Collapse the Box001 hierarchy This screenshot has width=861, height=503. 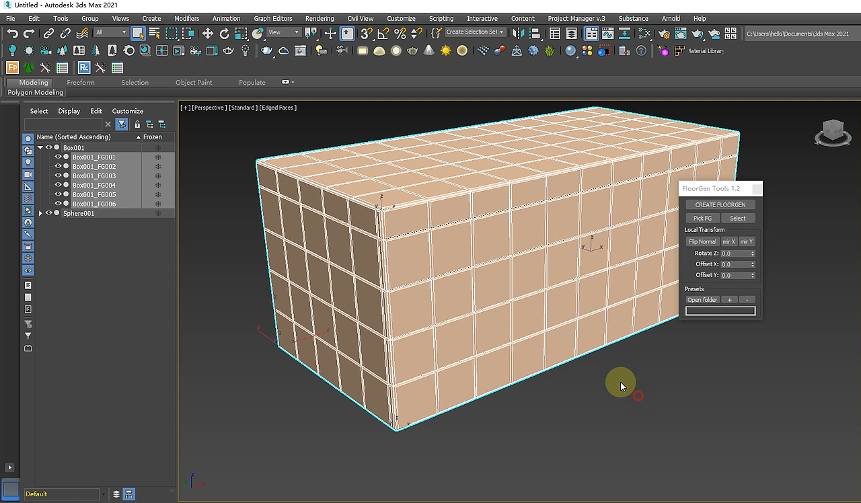40,147
